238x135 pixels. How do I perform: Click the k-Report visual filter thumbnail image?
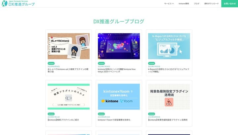click(x=169, y=46)
